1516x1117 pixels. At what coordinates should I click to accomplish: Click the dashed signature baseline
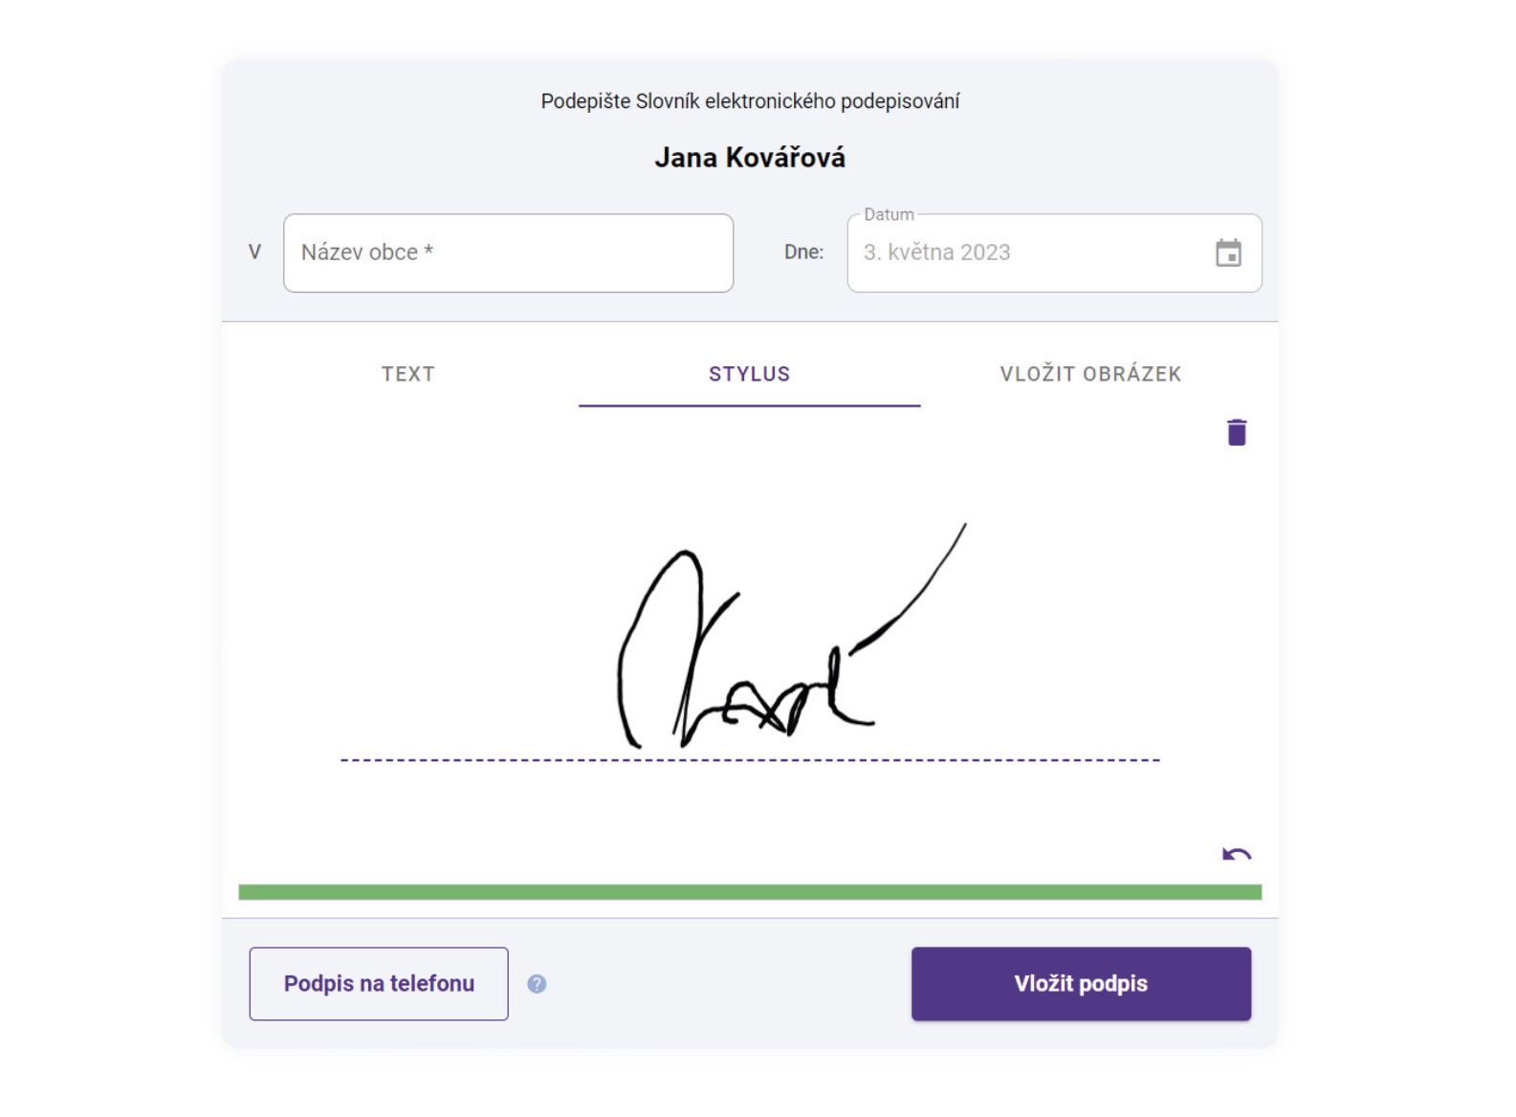coord(750,760)
